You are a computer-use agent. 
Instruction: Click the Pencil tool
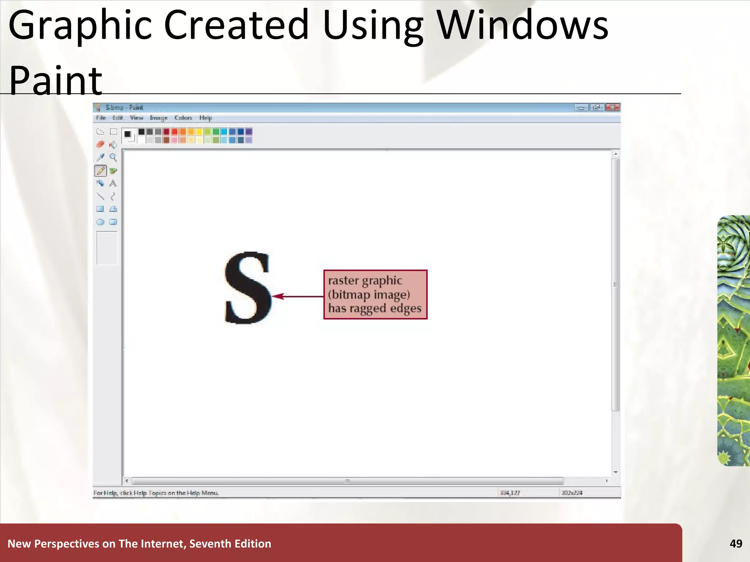(100, 171)
